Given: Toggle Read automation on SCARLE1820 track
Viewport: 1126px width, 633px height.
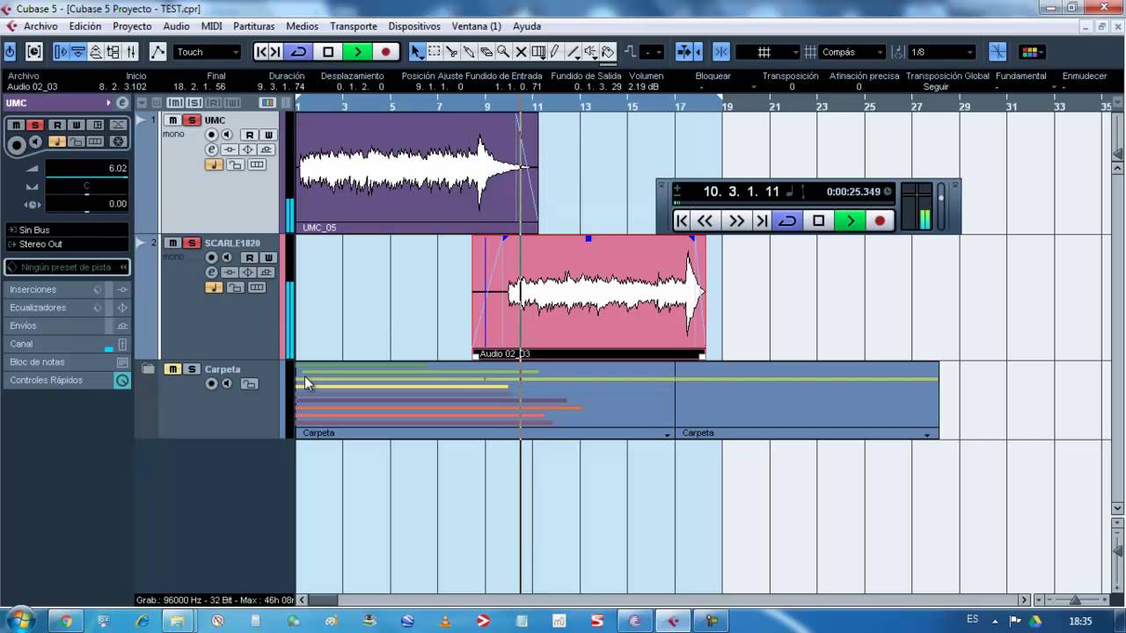Looking at the screenshot, I should [x=250, y=258].
